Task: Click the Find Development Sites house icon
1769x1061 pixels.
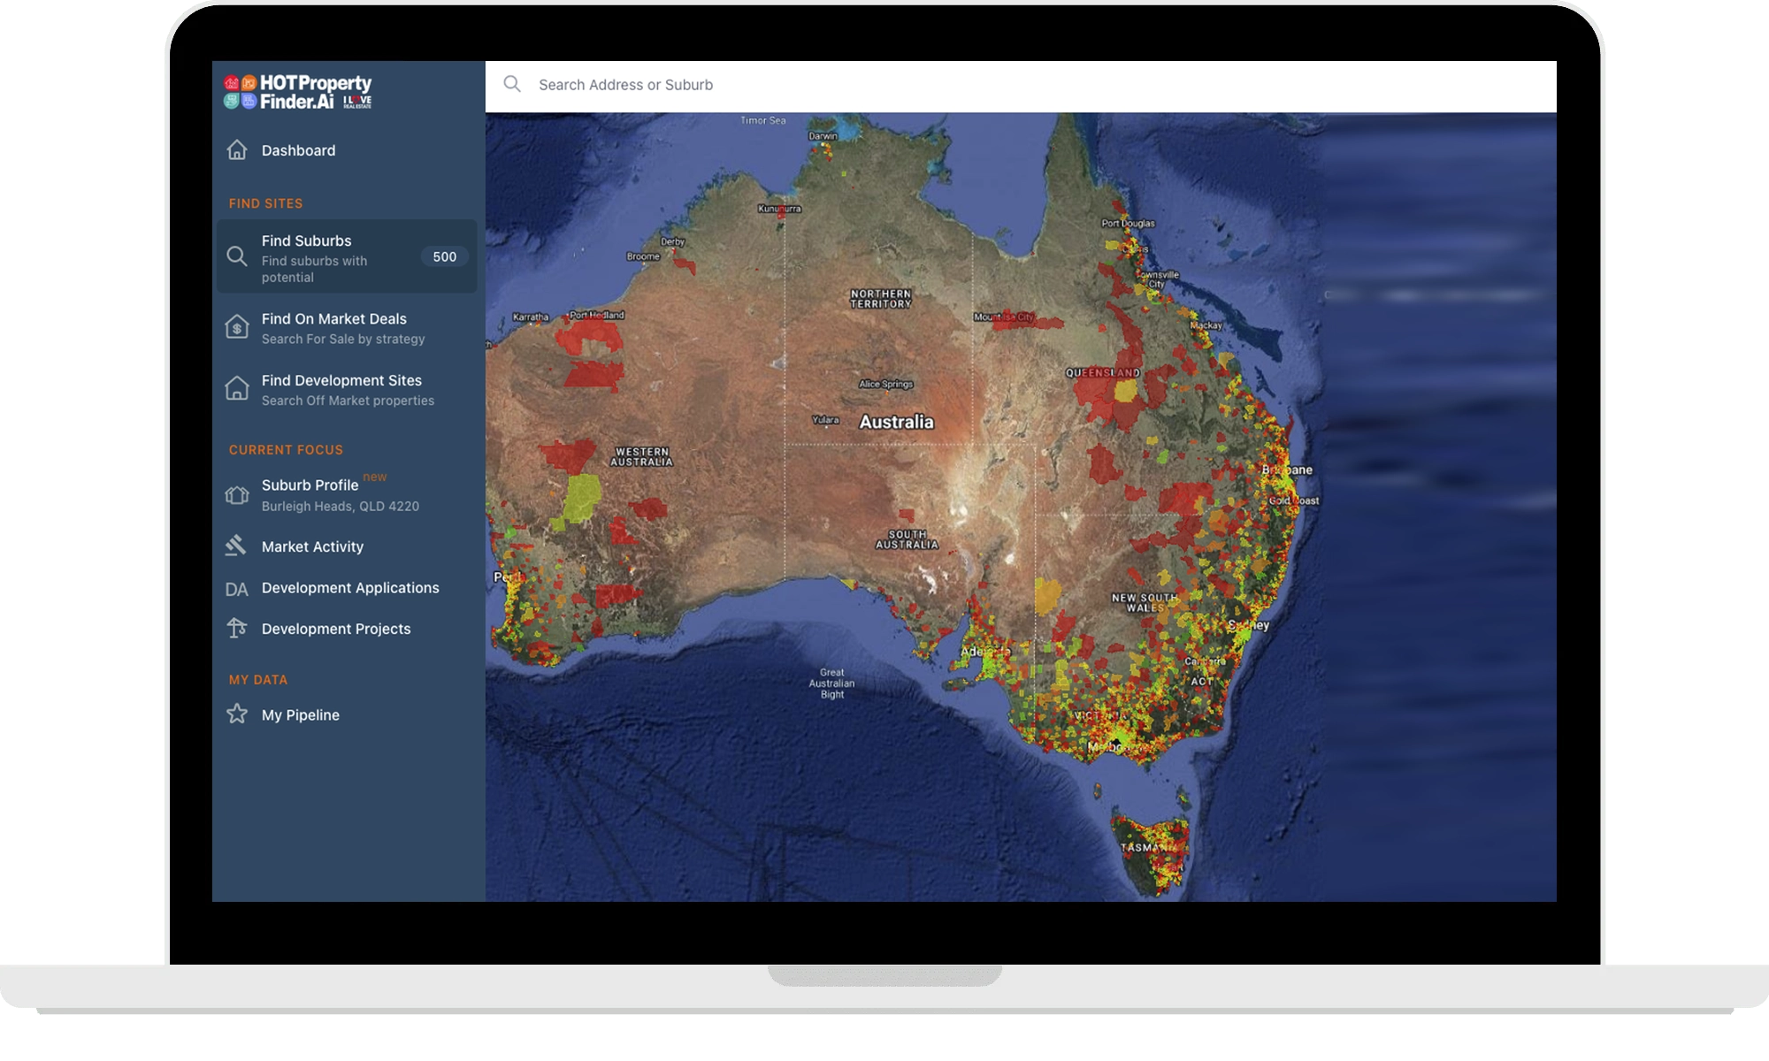Action: pos(236,388)
